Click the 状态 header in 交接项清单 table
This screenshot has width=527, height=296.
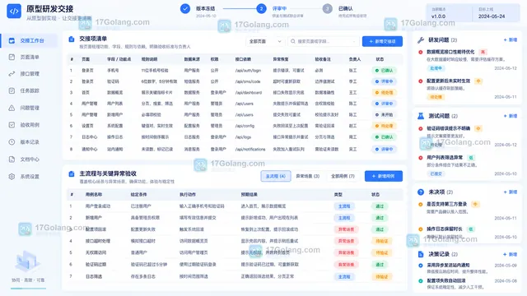[380, 59]
